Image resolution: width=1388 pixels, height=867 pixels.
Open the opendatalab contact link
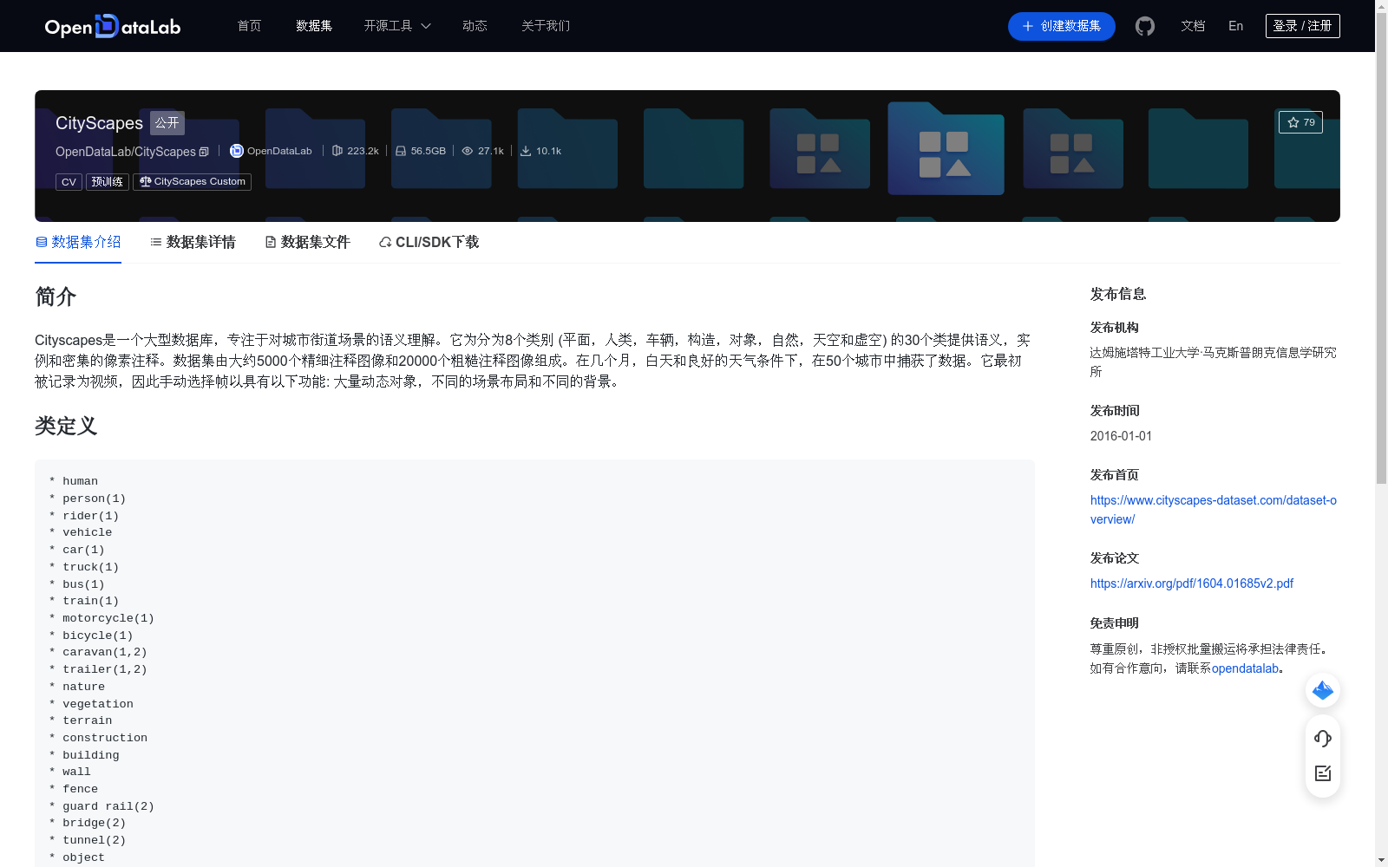[1245, 668]
